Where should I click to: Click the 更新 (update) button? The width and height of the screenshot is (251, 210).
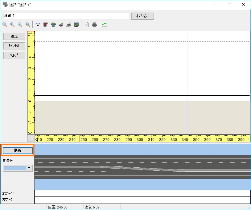[18, 150]
